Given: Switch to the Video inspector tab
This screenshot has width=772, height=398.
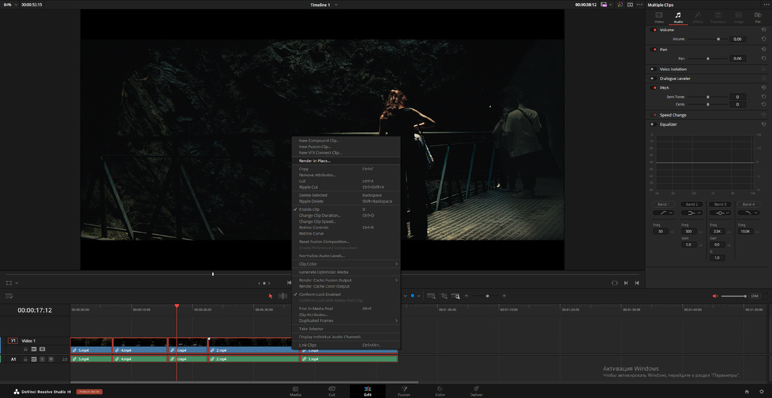Looking at the screenshot, I should pos(659,17).
